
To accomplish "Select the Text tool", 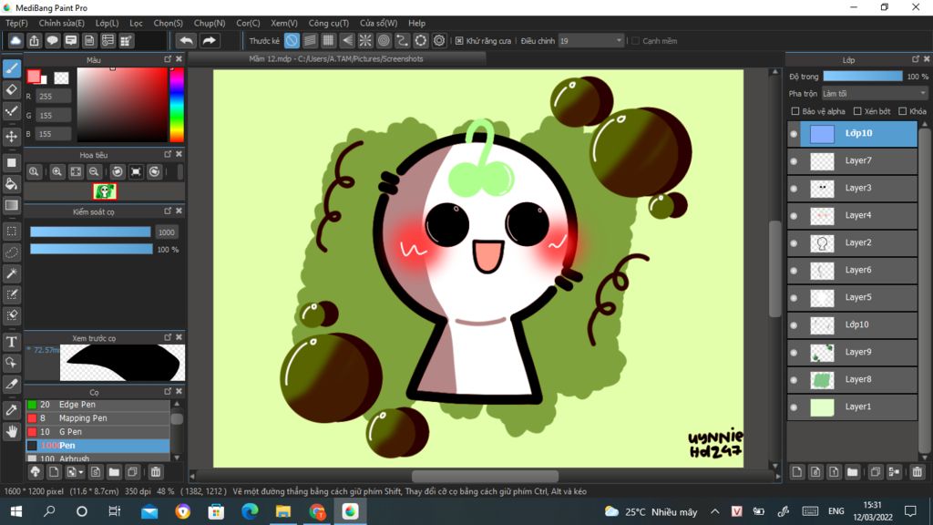I will point(11,342).
